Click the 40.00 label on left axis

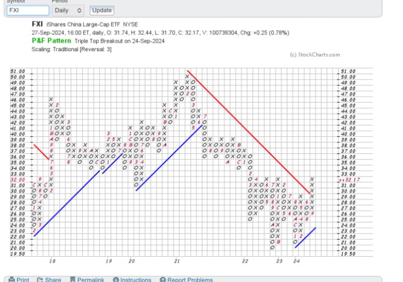click(x=18, y=134)
